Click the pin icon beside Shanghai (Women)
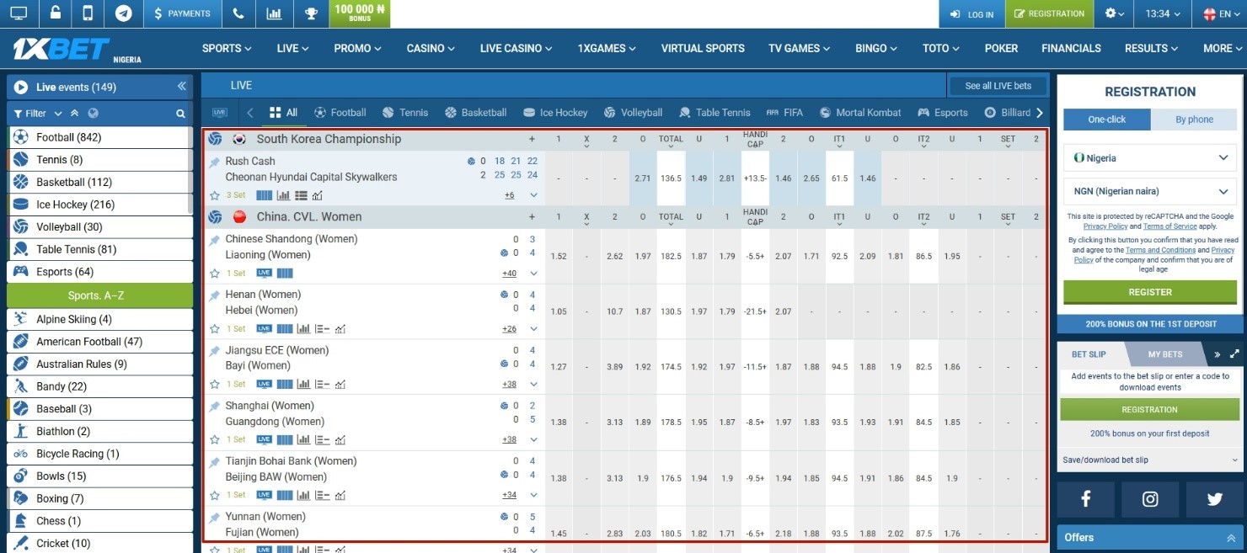Image resolution: width=1247 pixels, height=553 pixels. [x=215, y=407]
